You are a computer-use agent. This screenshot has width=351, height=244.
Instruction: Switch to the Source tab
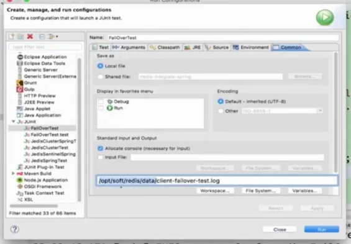coord(217,47)
